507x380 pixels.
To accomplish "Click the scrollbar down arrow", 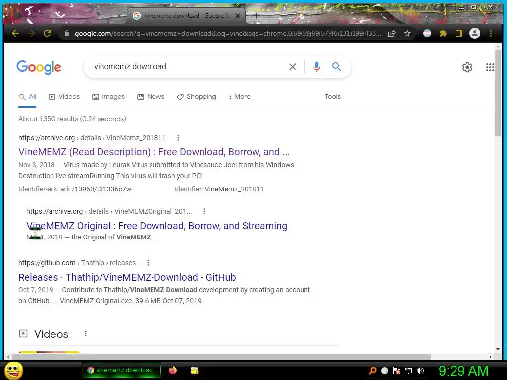I will point(498,349).
